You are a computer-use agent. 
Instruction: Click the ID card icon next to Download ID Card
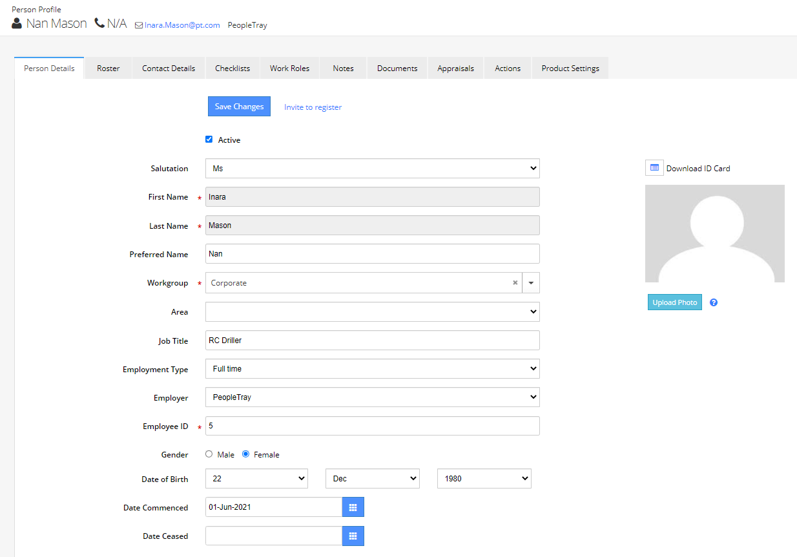click(x=654, y=167)
